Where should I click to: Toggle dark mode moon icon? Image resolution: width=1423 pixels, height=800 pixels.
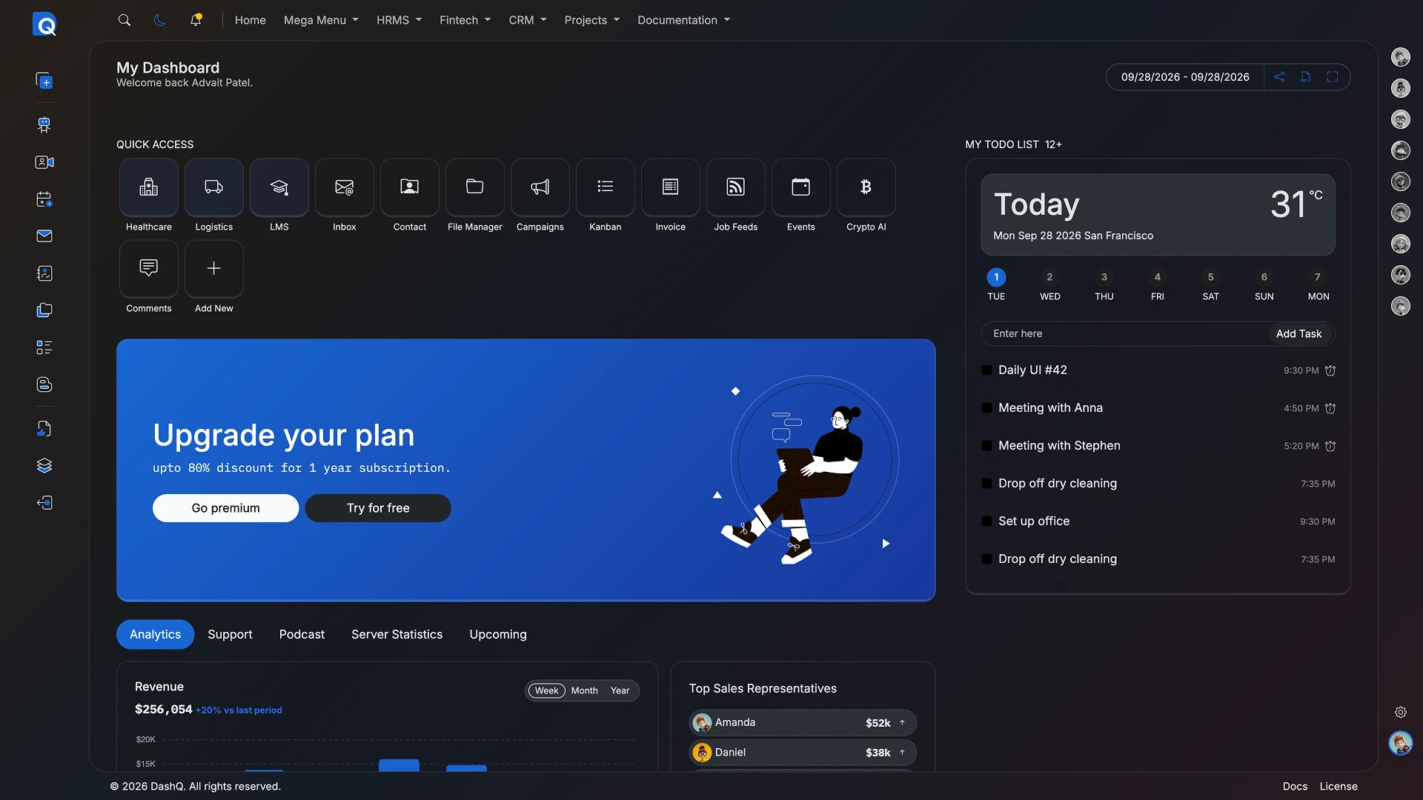click(x=159, y=20)
